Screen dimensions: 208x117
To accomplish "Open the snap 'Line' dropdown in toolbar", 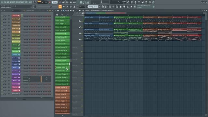I will tap(82, 6).
